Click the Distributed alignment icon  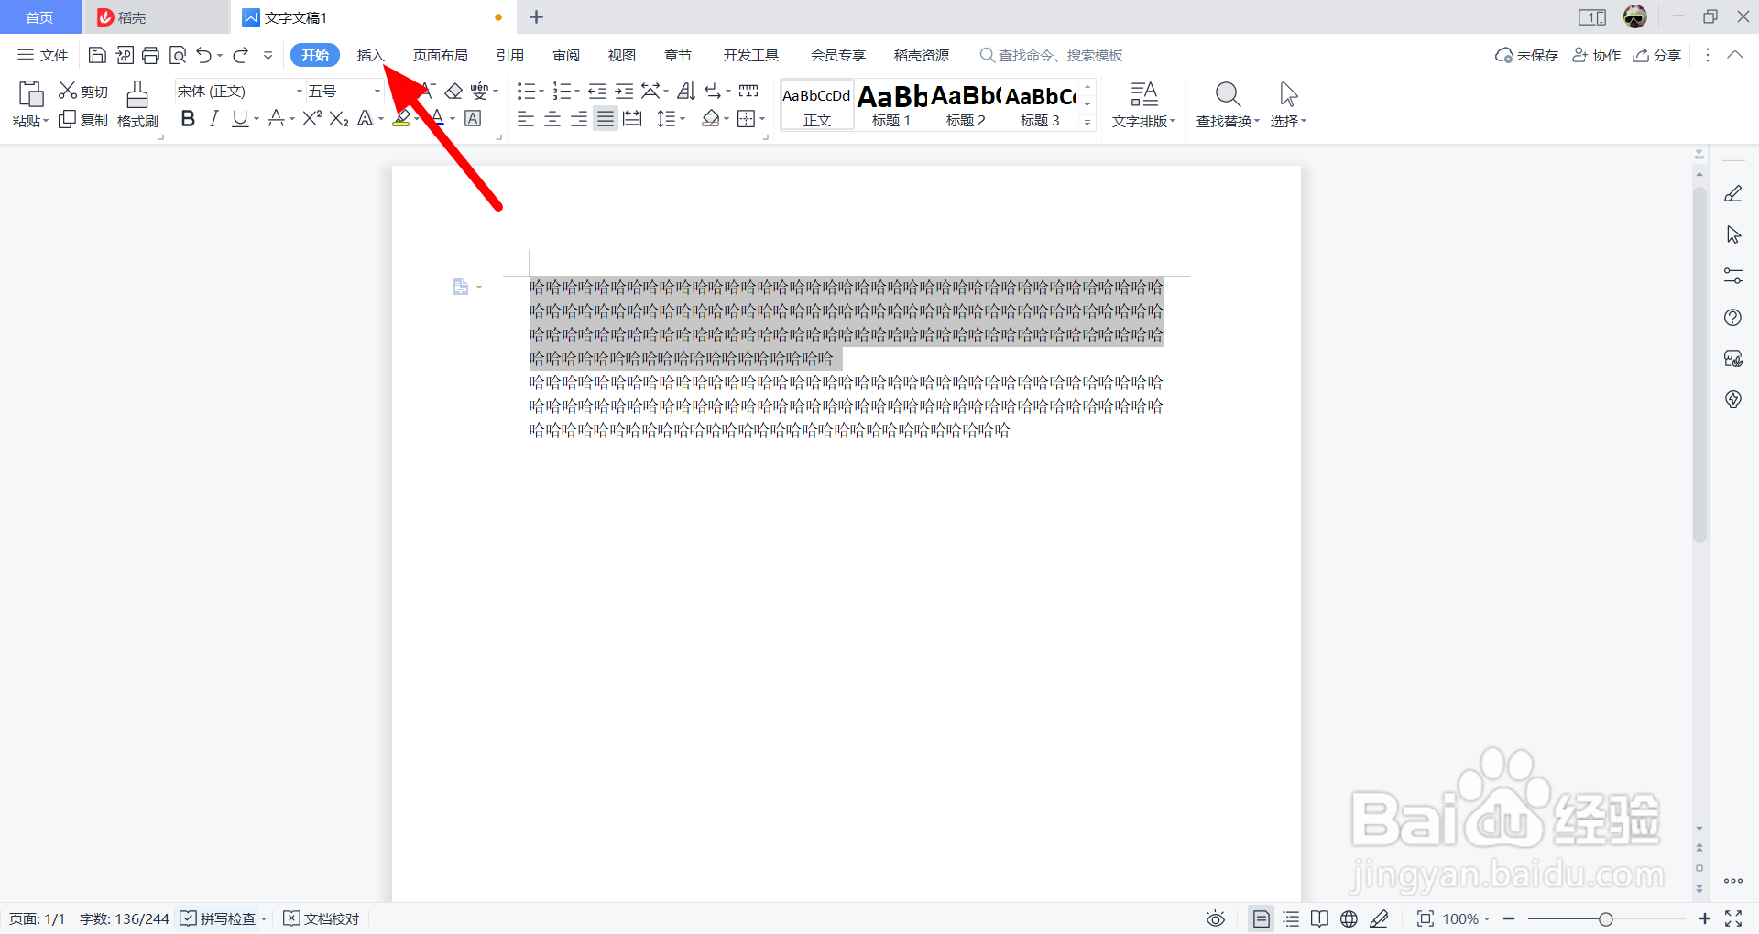pos(632,119)
